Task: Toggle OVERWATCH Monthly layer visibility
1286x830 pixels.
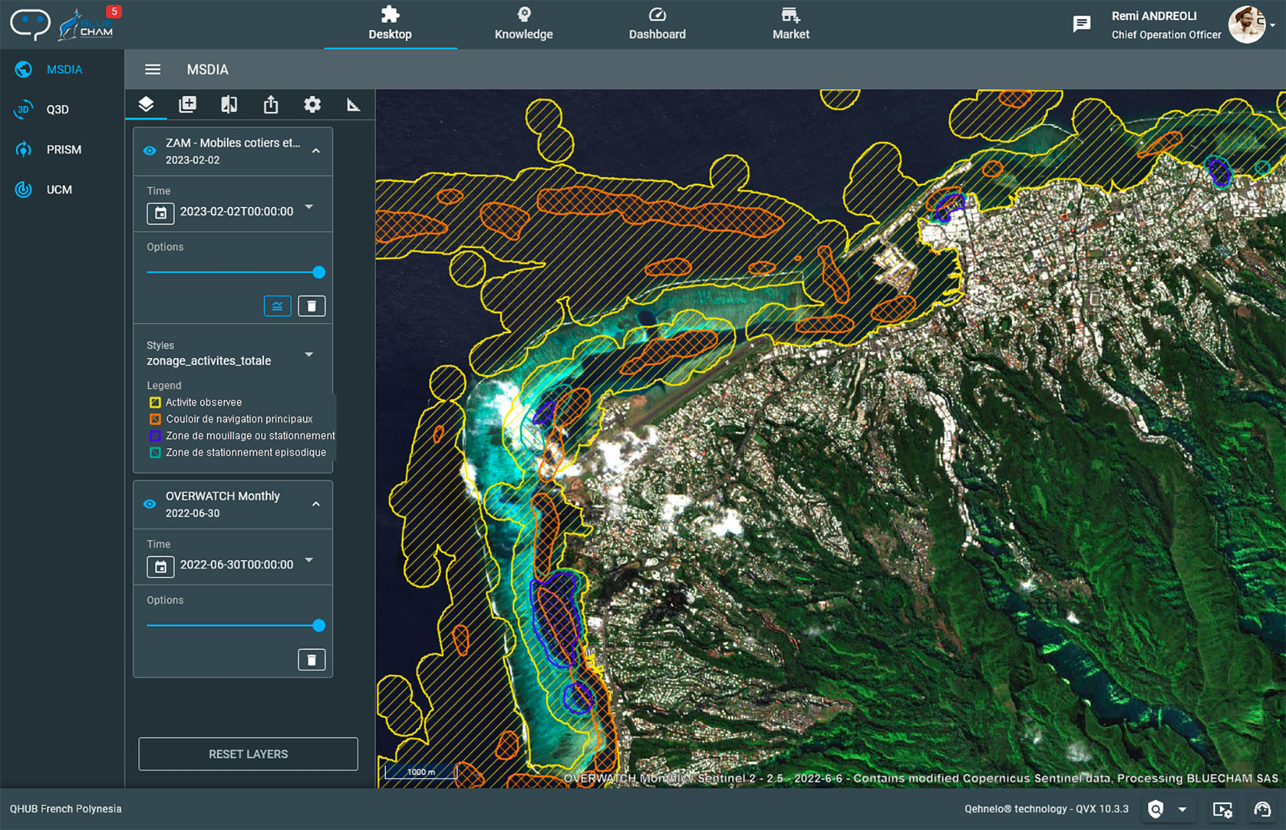Action: pos(150,504)
